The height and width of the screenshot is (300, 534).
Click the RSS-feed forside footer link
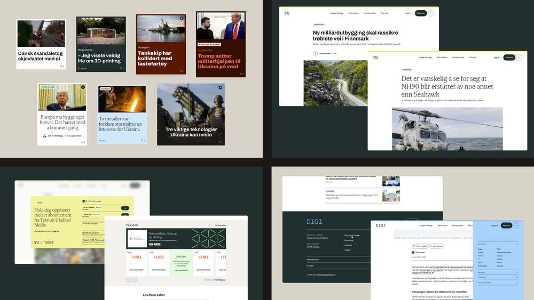point(352,235)
